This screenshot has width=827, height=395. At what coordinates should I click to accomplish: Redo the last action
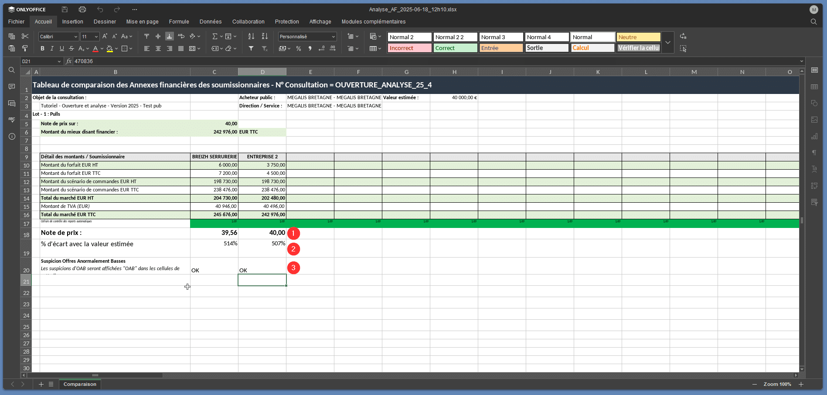117,10
